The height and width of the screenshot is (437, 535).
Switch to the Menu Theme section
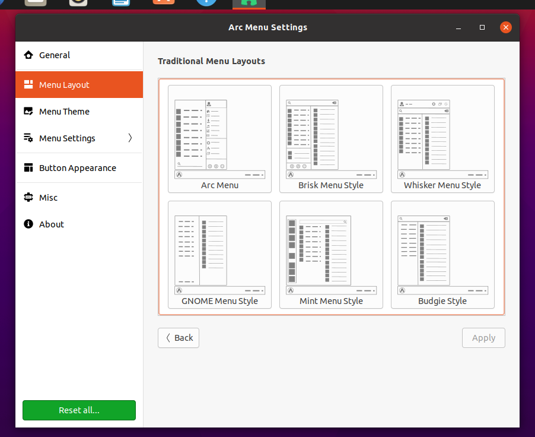(x=79, y=112)
